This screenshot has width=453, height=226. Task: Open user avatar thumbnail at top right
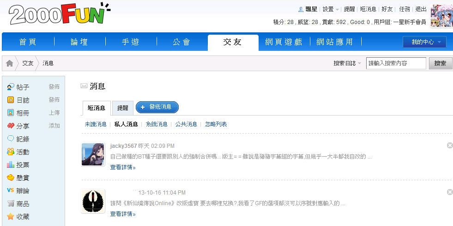pyautogui.click(x=441, y=16)
